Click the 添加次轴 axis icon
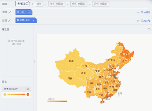 tap(138, 21)
